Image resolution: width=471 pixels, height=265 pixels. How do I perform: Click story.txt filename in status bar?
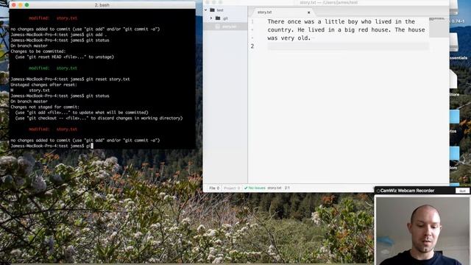[x=275, y=188]
